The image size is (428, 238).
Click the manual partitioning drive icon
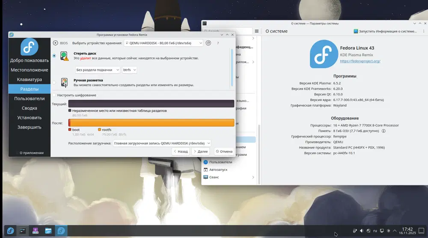coord(65,83)
